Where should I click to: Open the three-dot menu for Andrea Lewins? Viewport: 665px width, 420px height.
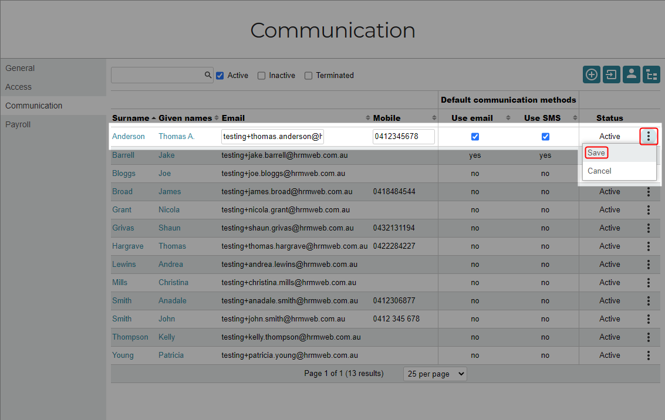click(649, 265)
